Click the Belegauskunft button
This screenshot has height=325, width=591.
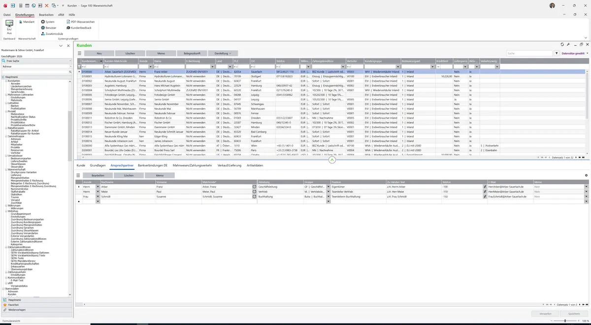[x=192, y=53]
